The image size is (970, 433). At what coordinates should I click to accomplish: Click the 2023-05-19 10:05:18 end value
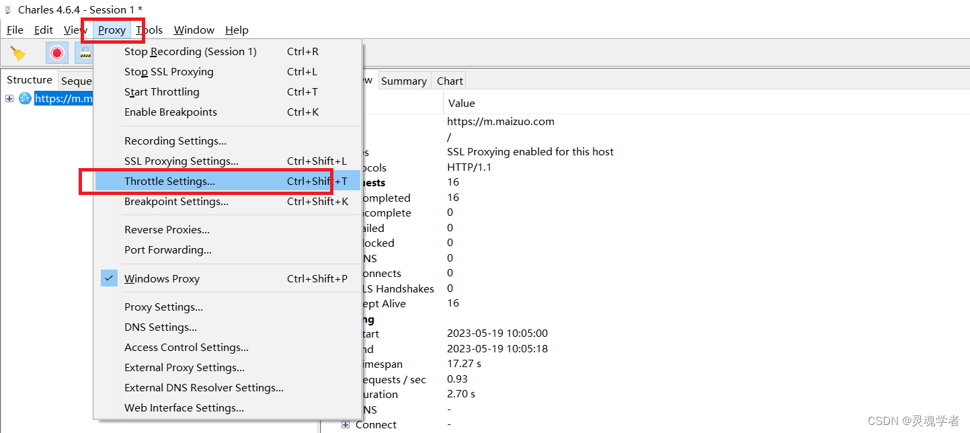(x=497, y=349)
